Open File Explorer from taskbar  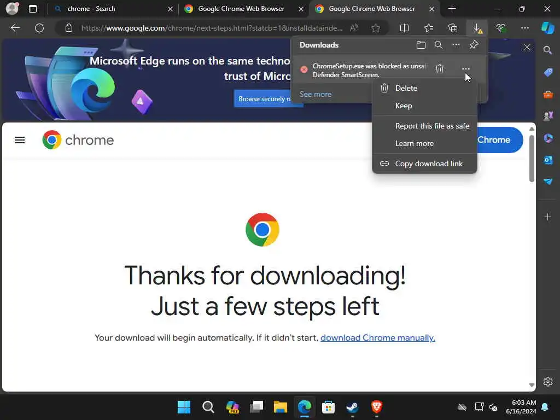tap(281, 407)
